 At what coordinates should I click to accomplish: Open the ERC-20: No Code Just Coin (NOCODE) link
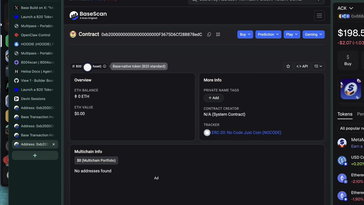246,132
